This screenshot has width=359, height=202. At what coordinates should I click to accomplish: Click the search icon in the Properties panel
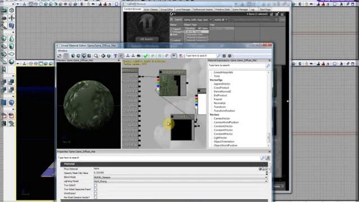(263, 158)
